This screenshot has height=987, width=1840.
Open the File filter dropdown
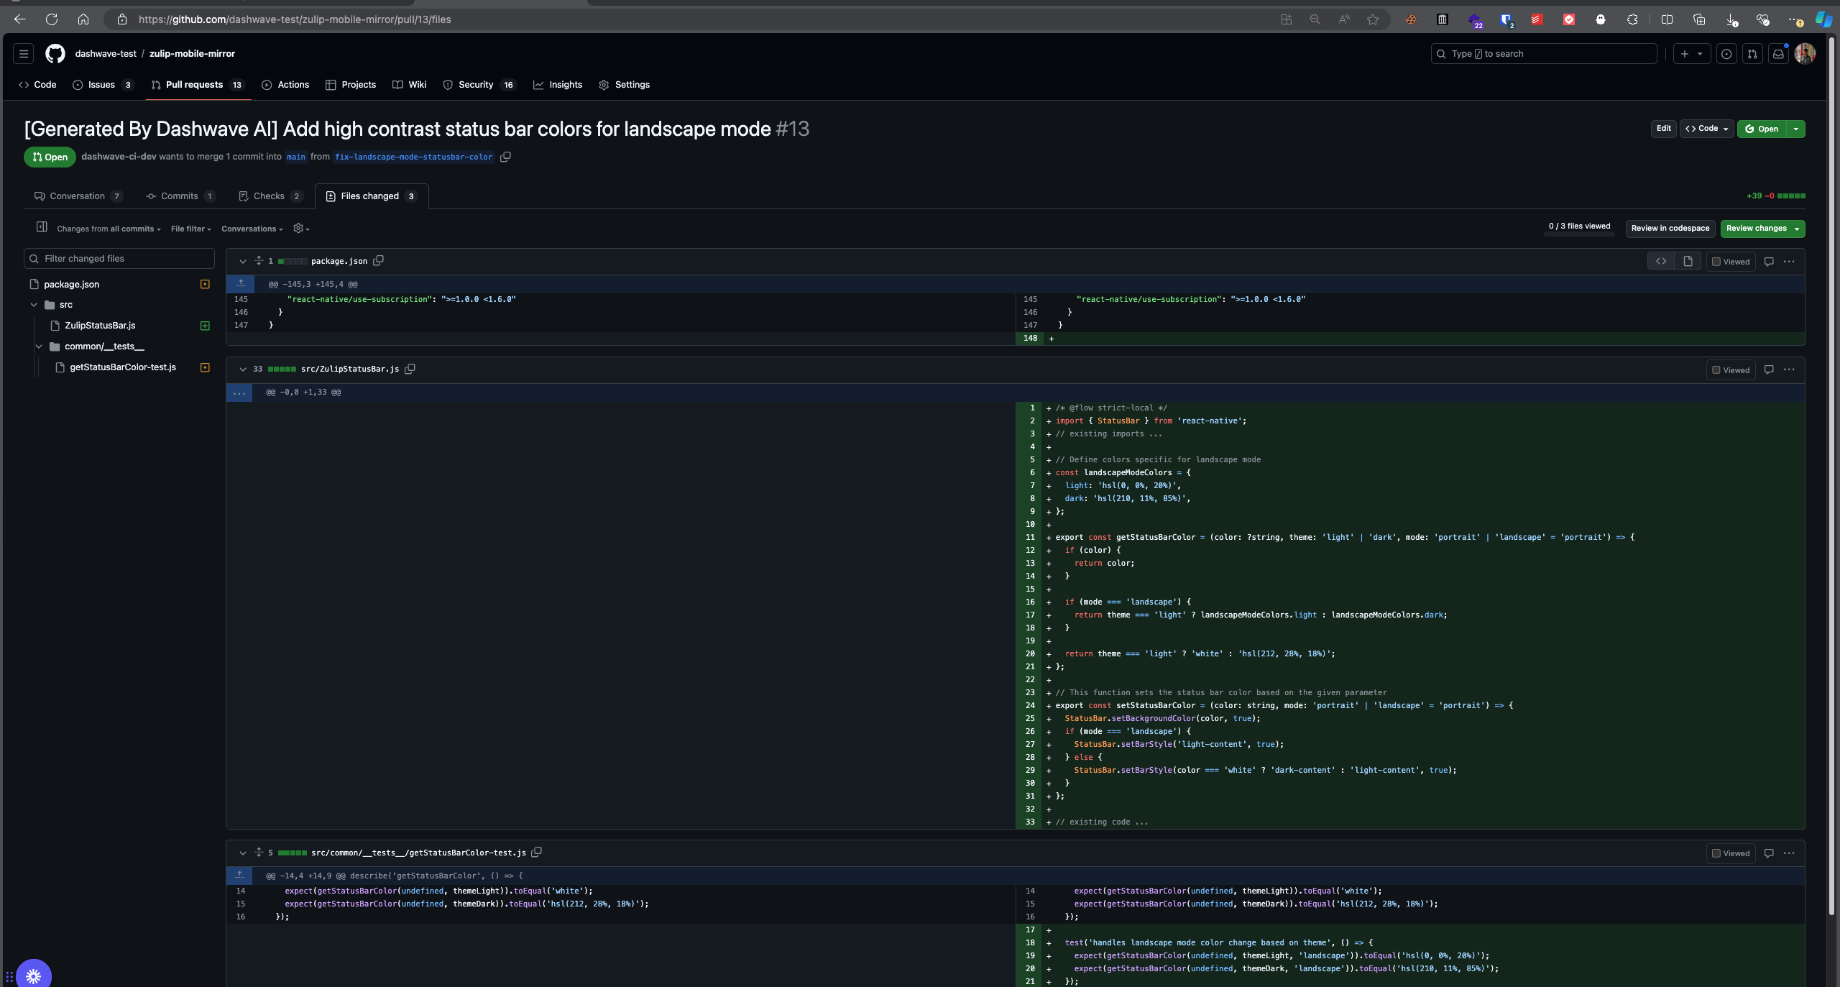pyautogui.click(x=191, y=229)
